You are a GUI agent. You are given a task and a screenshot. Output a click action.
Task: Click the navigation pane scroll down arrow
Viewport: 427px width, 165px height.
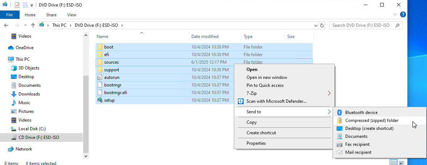click(86, 156)
